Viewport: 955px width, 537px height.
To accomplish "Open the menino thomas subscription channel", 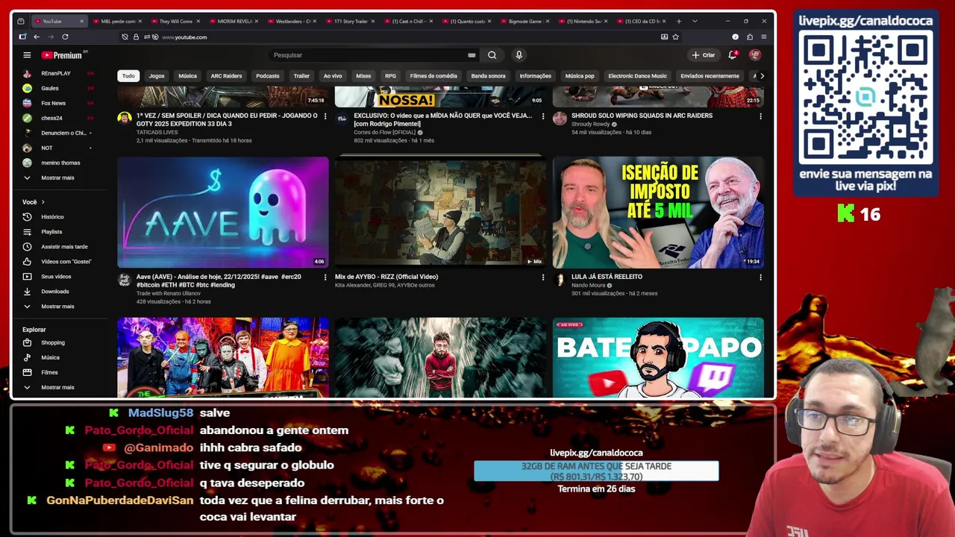I will [60, 163].
